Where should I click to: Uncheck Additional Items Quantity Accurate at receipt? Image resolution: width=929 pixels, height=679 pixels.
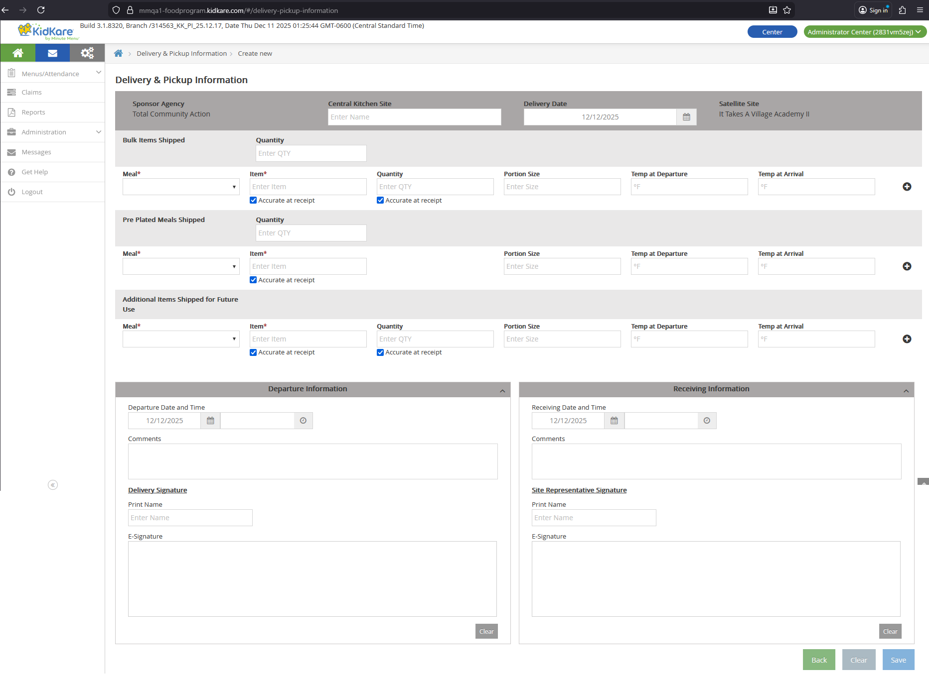coord(380,352)
